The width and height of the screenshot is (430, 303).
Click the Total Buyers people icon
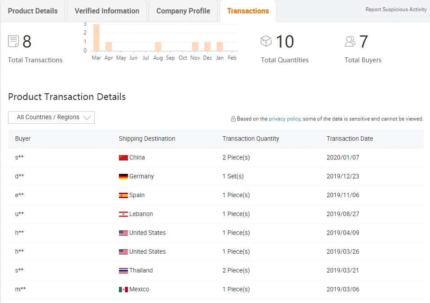click(350, 41)
